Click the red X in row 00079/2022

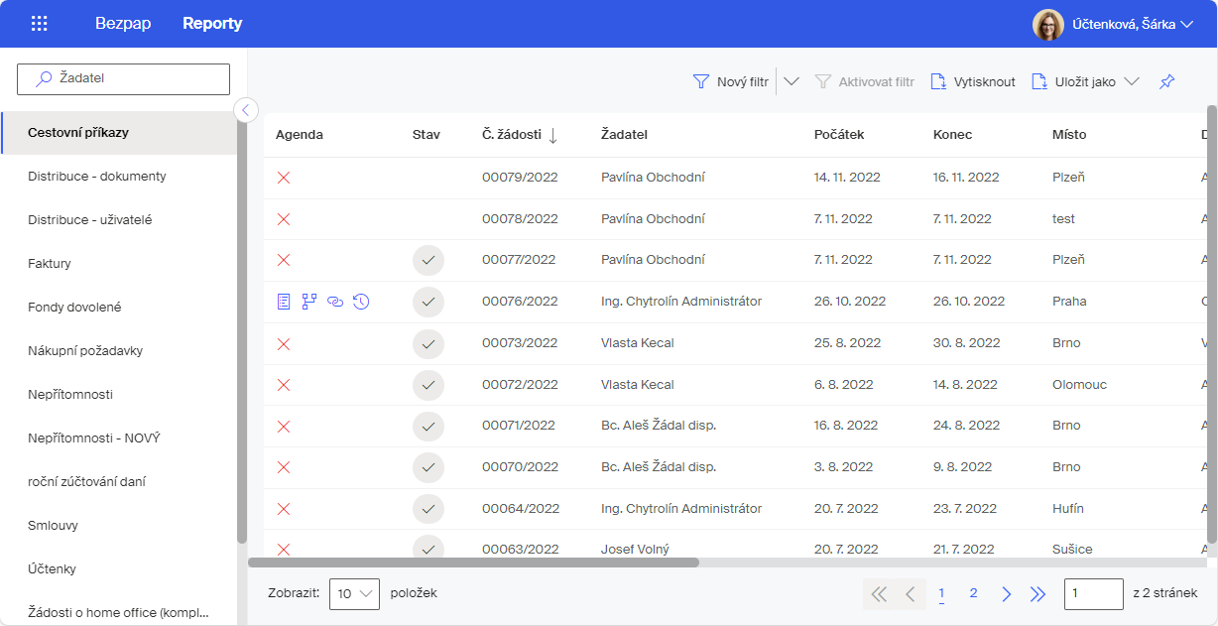pyautogui.click(x=284, y=178)
